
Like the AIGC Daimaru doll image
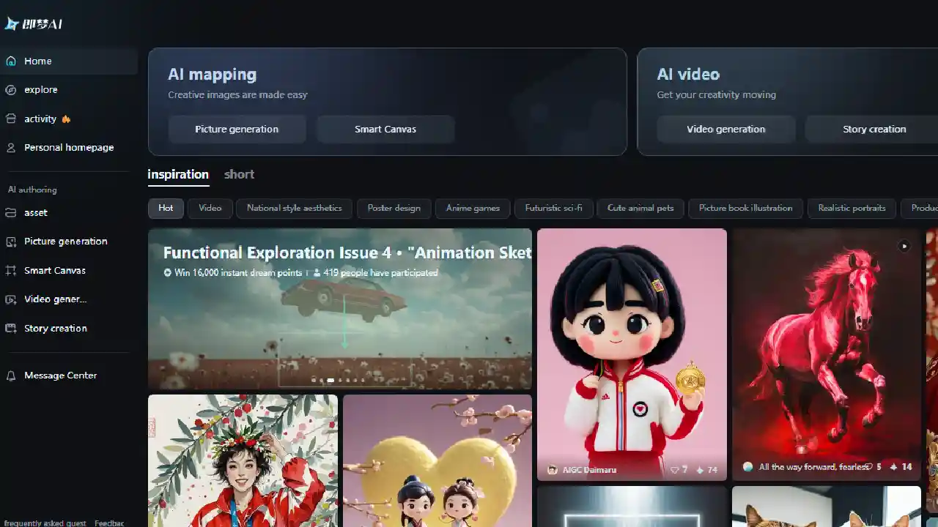tap(676, 470)
